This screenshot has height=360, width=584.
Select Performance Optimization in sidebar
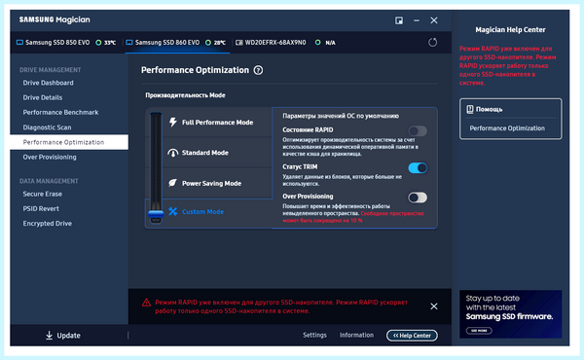pyautogui.click(x=69, y=142)
